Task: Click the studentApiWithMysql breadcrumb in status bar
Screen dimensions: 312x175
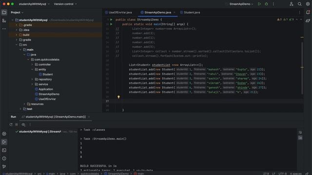Action: point(17,174)
